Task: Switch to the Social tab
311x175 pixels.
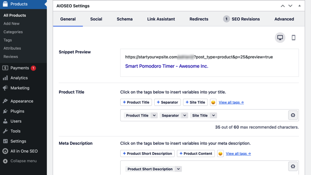Action: 96,19
